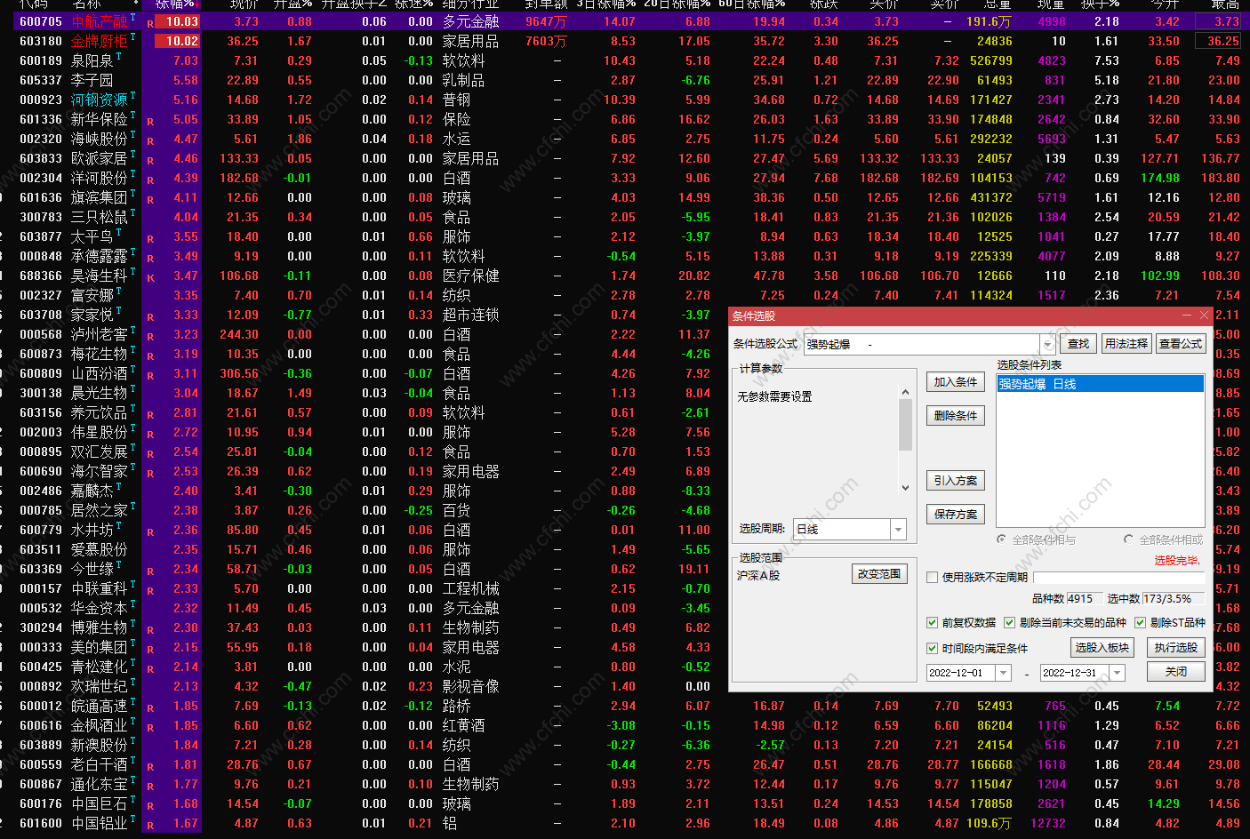
Task: Open 用法注释 button
Action: click(x=1126, y=344)
